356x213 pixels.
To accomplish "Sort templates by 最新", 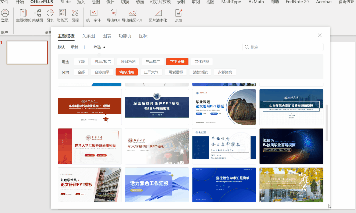I will coord(74,47).
